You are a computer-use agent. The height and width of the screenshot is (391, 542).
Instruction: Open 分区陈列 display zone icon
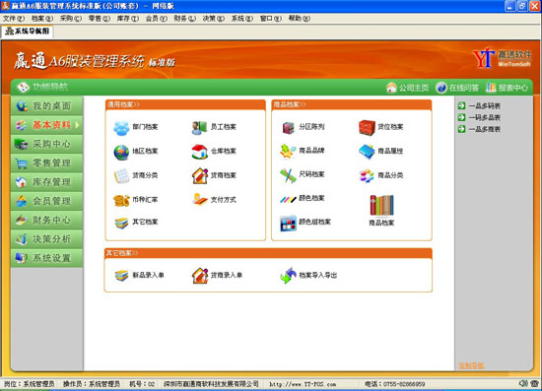[288, 127]
